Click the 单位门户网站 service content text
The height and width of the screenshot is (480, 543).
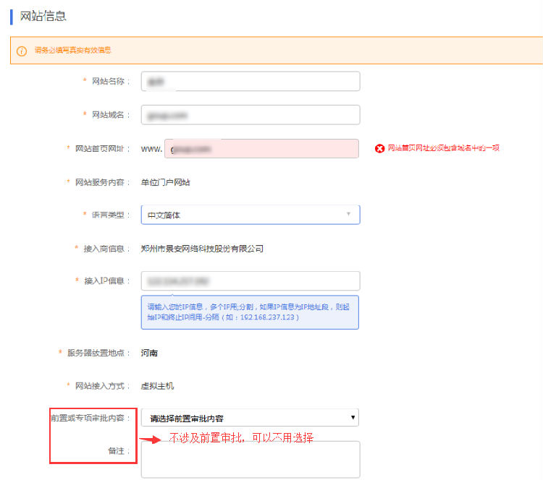pyautogui.click(x=166, y=182)
